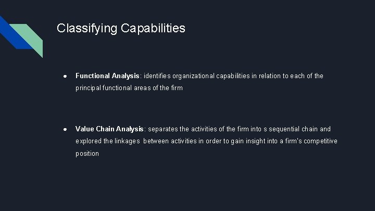Viewport: 375px width, 211px height.
Task: Click the word Classifying in the title
Action: (x=87, y=29)
